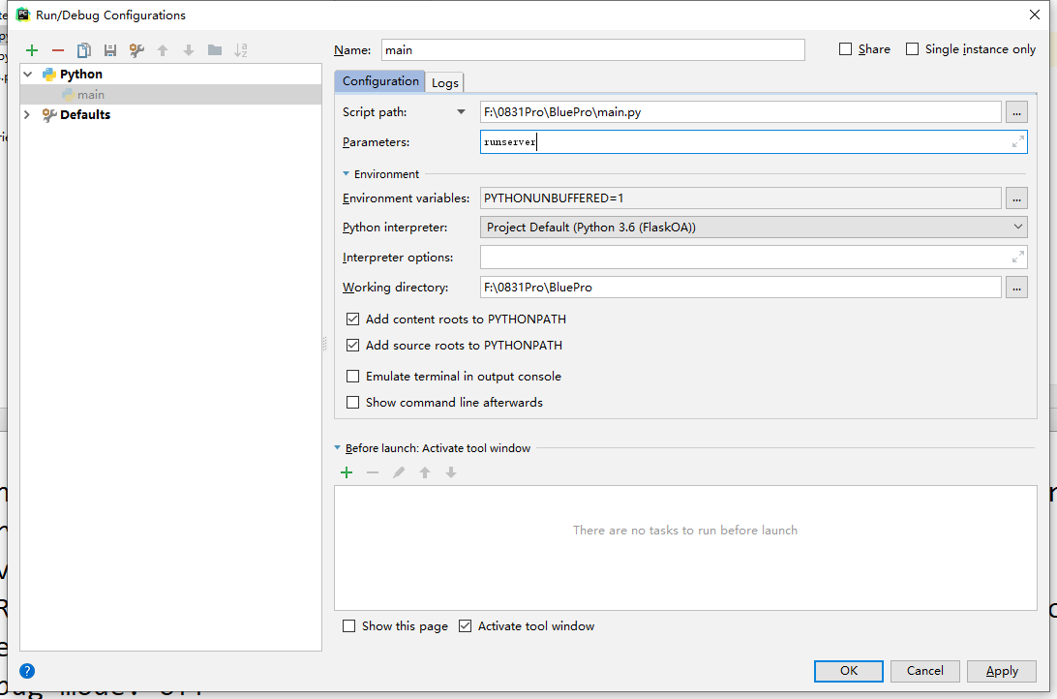
Task: Focus the Parameters field containing runserver
Action: pos(754,141)
